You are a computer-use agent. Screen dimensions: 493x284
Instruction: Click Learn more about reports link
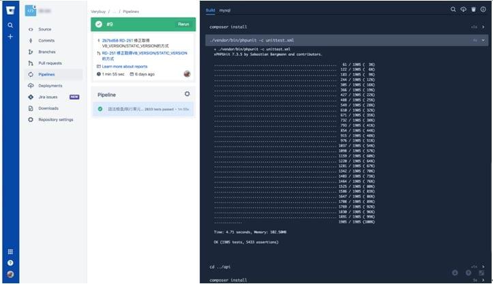[x=125, y=67]
